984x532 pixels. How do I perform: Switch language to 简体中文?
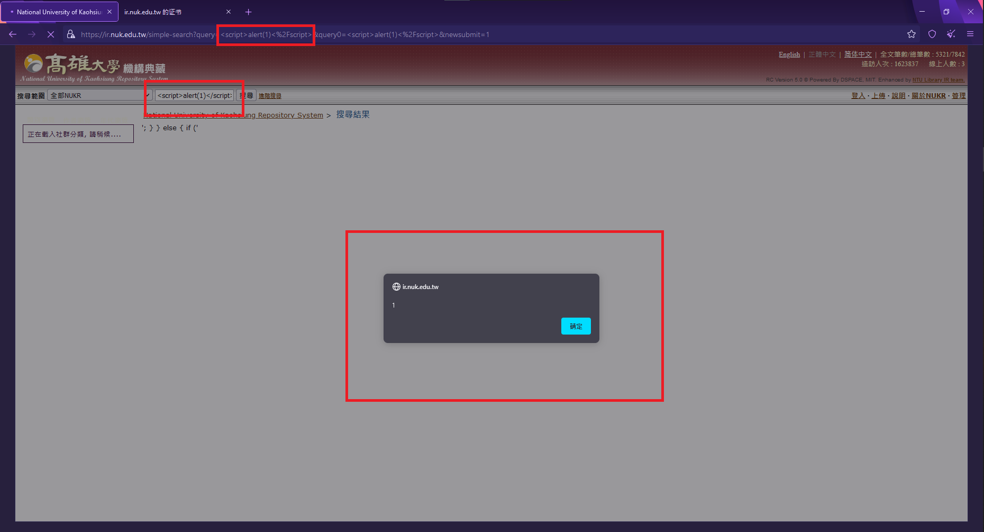(x=858, y=55)
